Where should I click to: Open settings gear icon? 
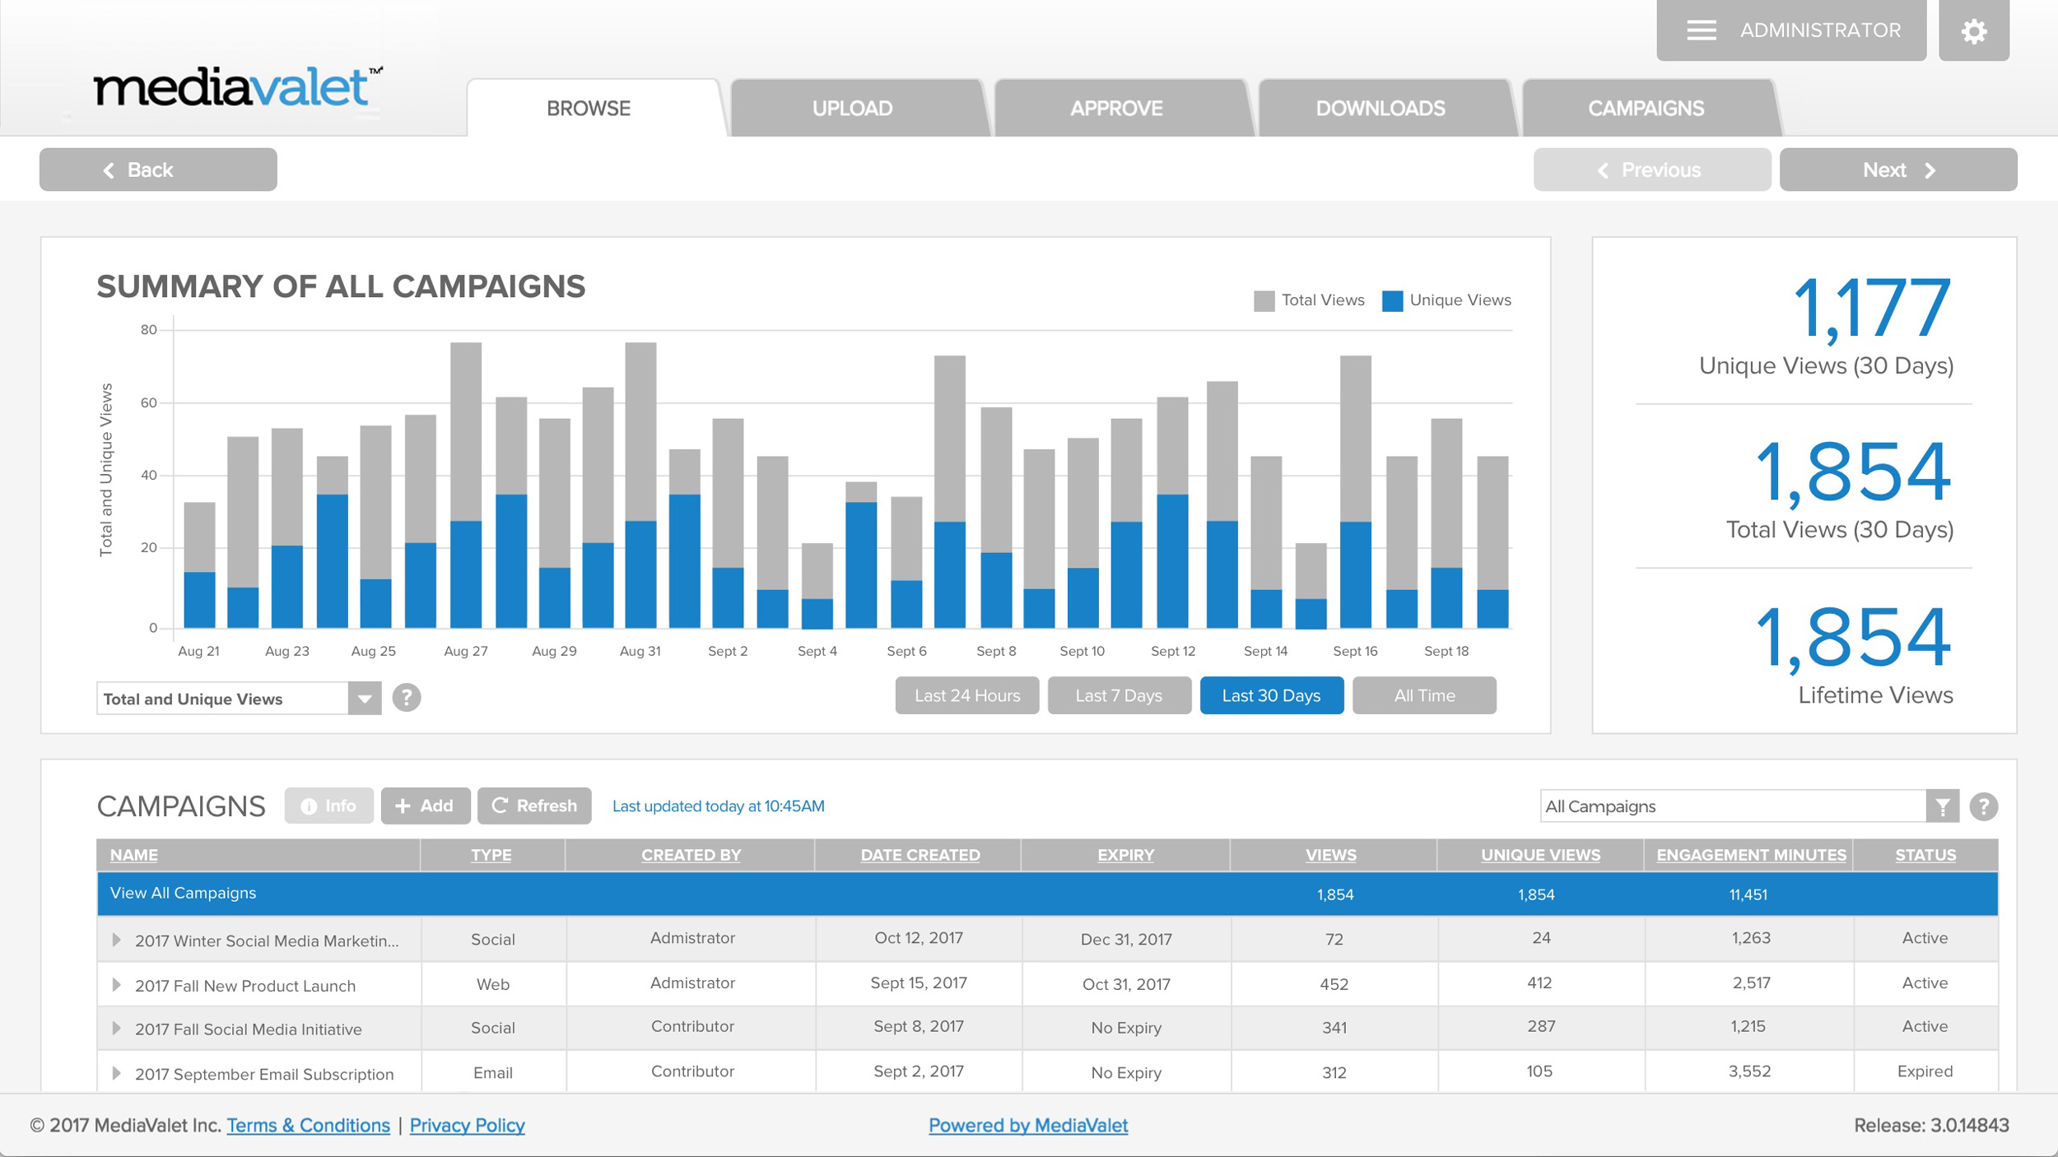point(1973,31)
